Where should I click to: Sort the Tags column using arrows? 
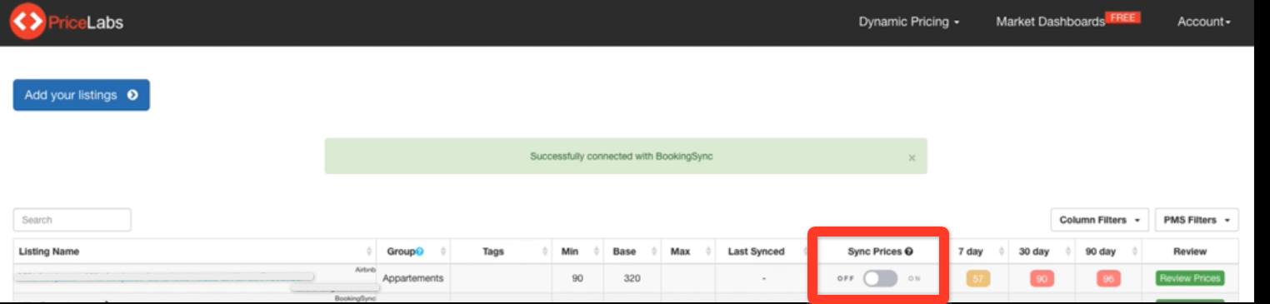tap(545, 252)
